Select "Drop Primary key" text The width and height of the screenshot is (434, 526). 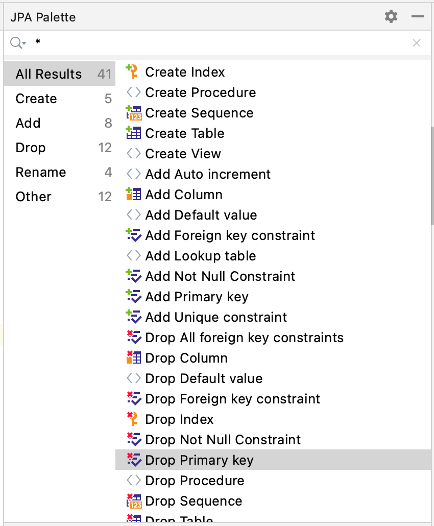pyautogui.click(x=199, y=461)
